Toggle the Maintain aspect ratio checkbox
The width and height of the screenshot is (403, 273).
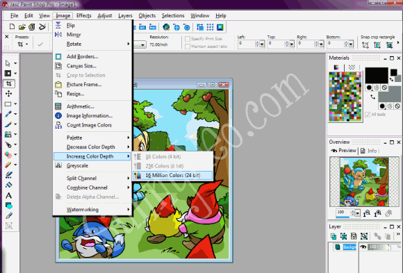click(188, 47)
